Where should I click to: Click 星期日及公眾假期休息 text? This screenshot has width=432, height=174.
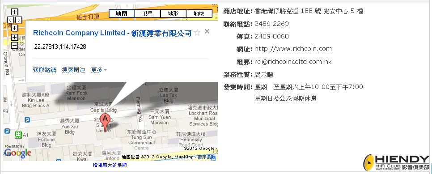(x=285, y=98)
